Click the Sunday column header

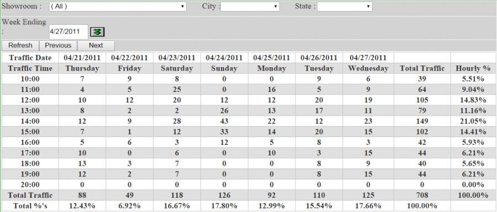click(224, 68)
